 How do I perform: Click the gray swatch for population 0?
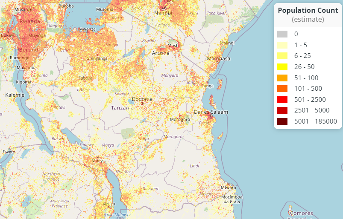pos(282,34)
